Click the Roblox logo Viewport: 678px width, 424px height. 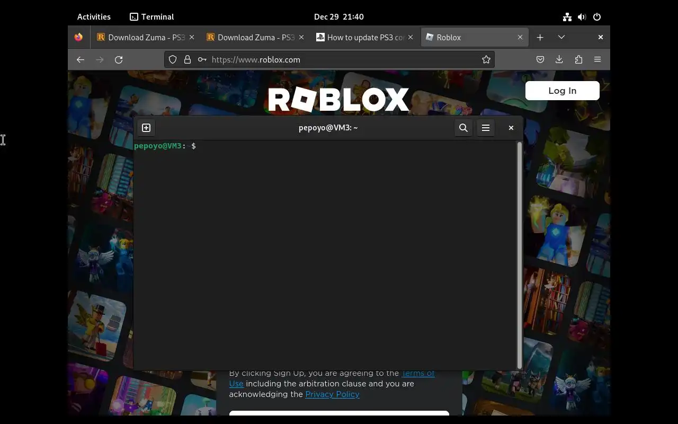pyautogui.click(x=338, y=100)
